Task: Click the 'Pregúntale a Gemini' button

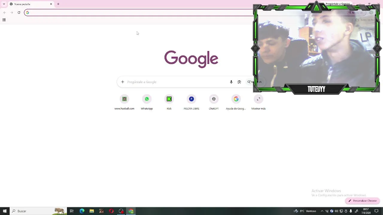Action: point(338,4)
